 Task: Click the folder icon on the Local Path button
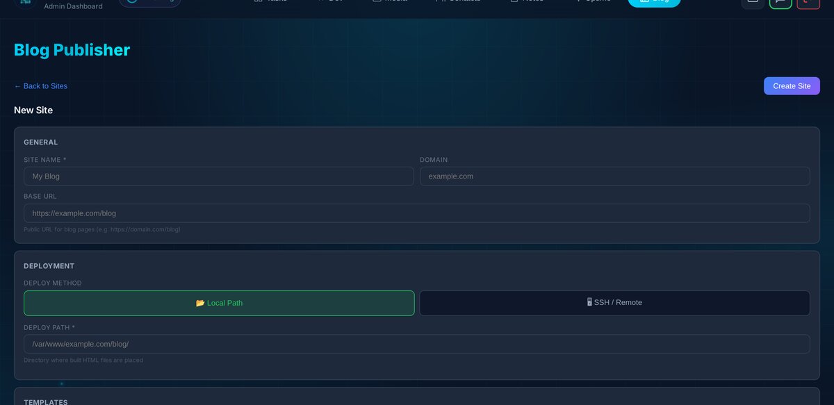click(x=199, y=303)
